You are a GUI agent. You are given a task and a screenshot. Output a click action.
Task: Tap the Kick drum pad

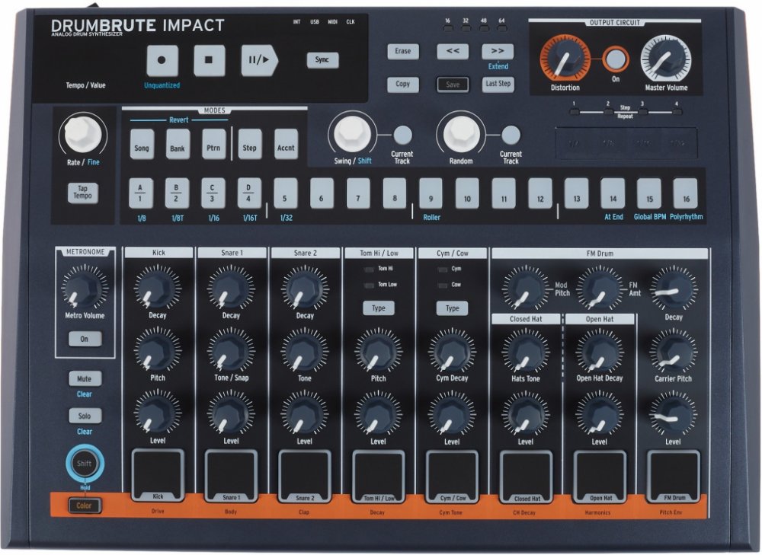click(x=158, y=473)
